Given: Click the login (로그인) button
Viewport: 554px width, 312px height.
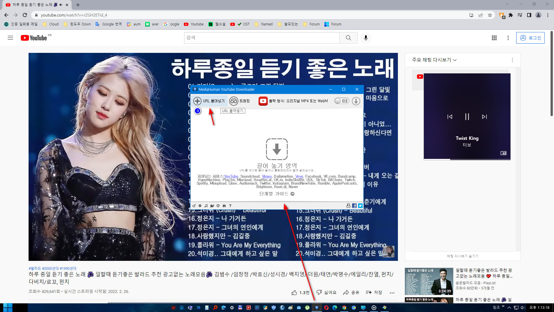Looking at the screenshot, I should pyautogui.click(x=530, y=38).
